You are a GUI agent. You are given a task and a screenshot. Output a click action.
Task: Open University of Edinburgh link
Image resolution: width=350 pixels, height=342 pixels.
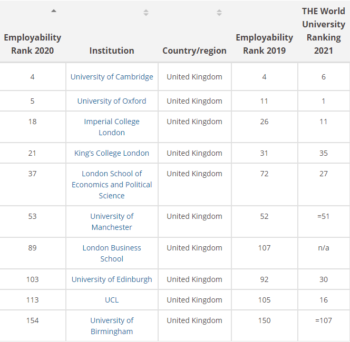[112, 279]
